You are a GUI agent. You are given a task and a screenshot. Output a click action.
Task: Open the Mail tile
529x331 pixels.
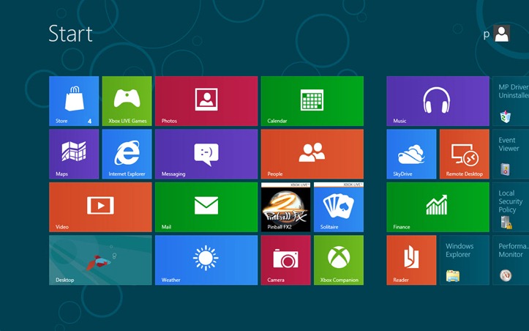pyautogui.click(x=206, y=207)
